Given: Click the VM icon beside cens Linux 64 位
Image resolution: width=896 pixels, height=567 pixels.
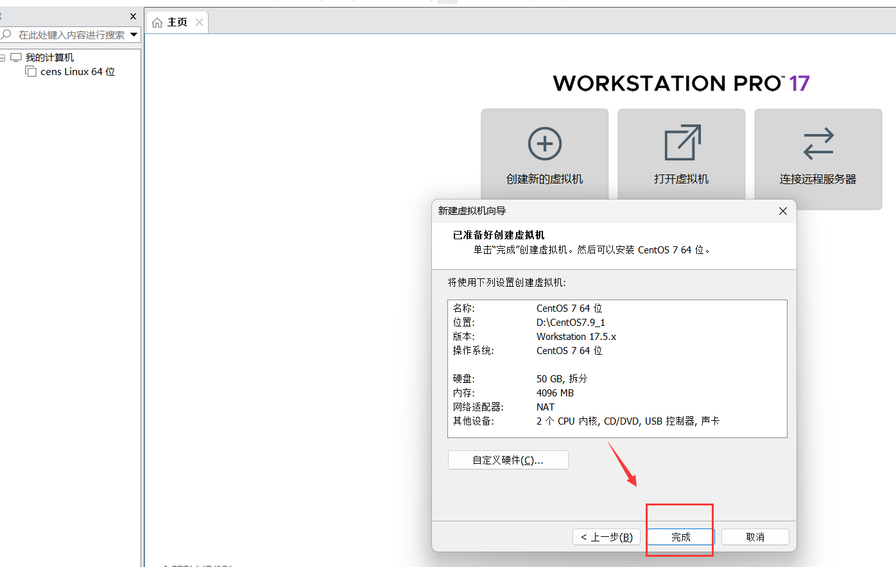Looking at the screenshot, I should [30, 71].
